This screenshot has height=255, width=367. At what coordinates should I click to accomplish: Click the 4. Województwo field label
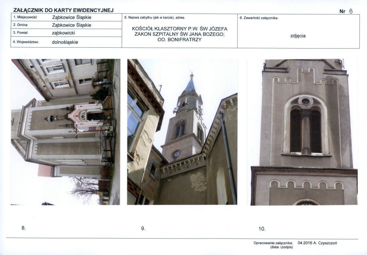(x=25, y=42)
